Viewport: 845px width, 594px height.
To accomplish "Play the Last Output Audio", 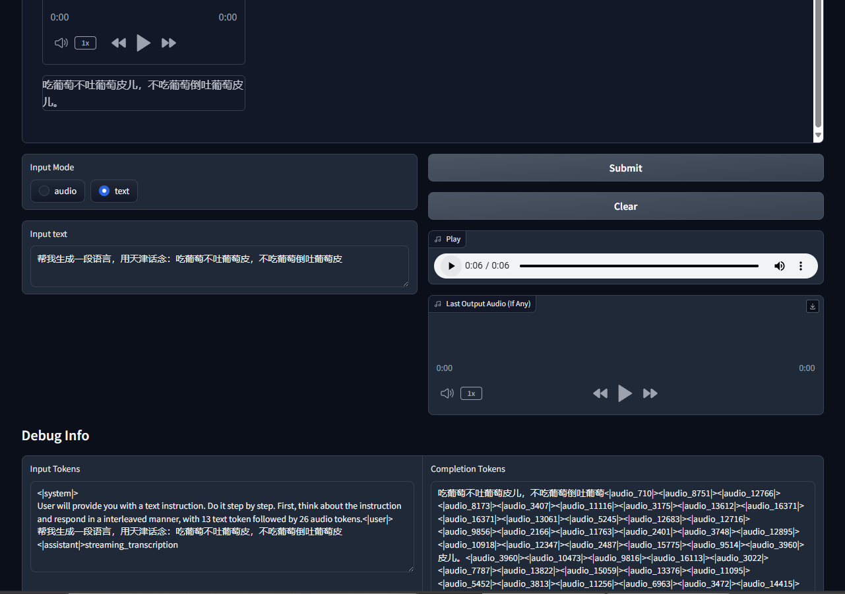I will coord(625,393).
